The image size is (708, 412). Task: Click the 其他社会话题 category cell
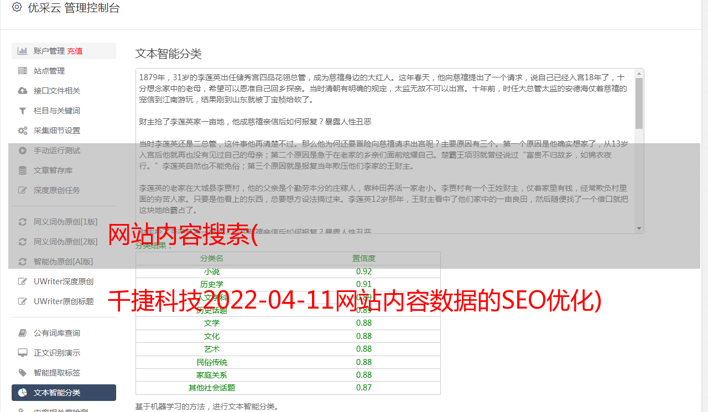click(212, 388)
